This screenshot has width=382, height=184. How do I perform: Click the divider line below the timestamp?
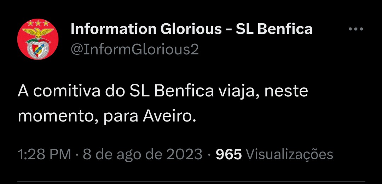pos(191,181)
